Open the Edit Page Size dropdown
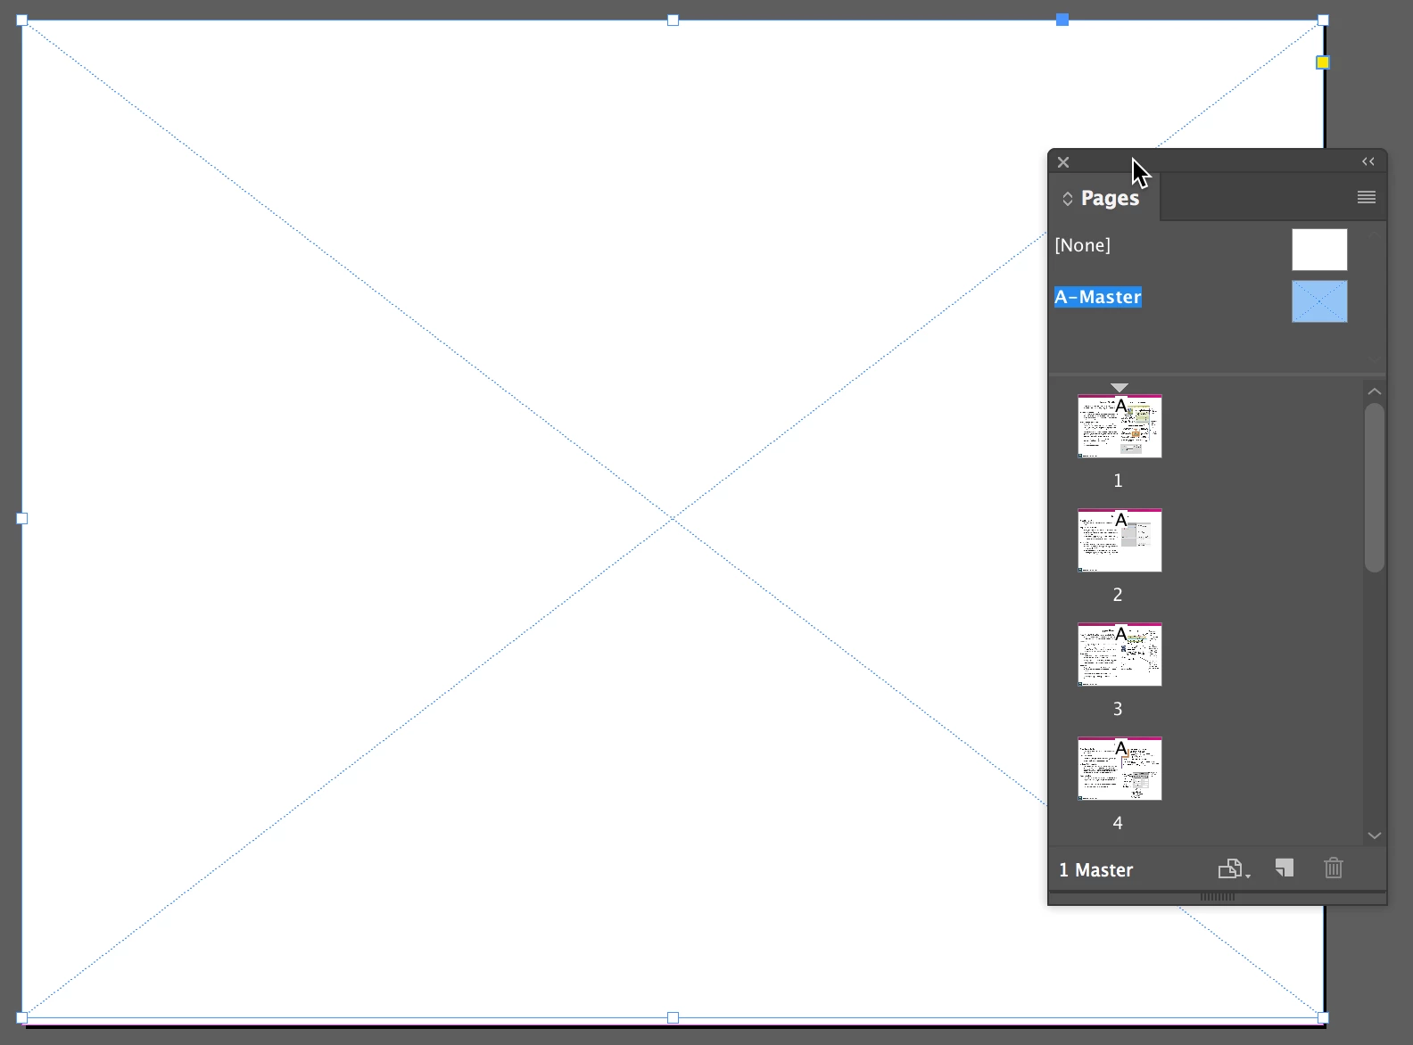Image resolution: width=1413 pixels, height=1045 pixels. pos(1234,868)
